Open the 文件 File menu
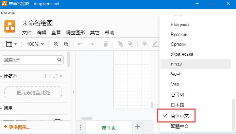 click(27, 33)
